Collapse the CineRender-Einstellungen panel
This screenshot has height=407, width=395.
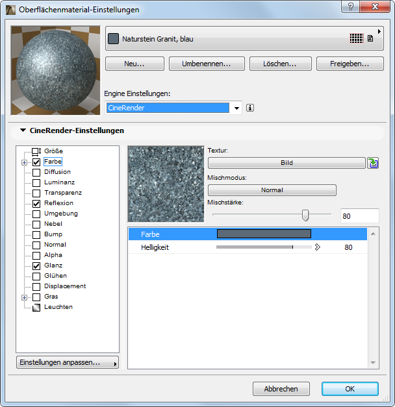23,130
